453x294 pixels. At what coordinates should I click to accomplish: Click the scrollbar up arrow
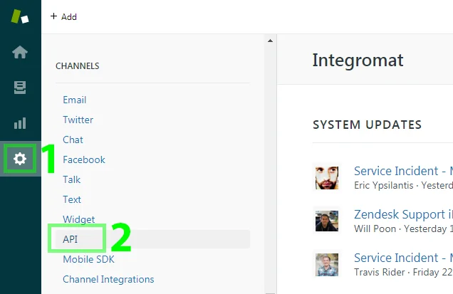point(271,41)
